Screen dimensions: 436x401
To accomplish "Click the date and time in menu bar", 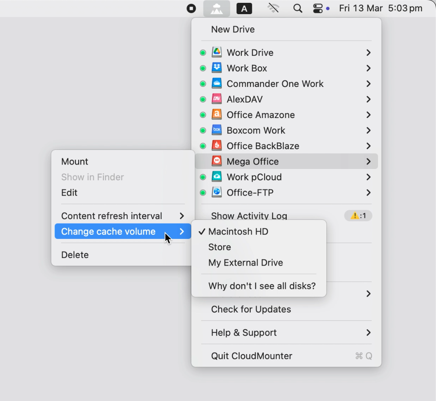I will coord(381,8).
